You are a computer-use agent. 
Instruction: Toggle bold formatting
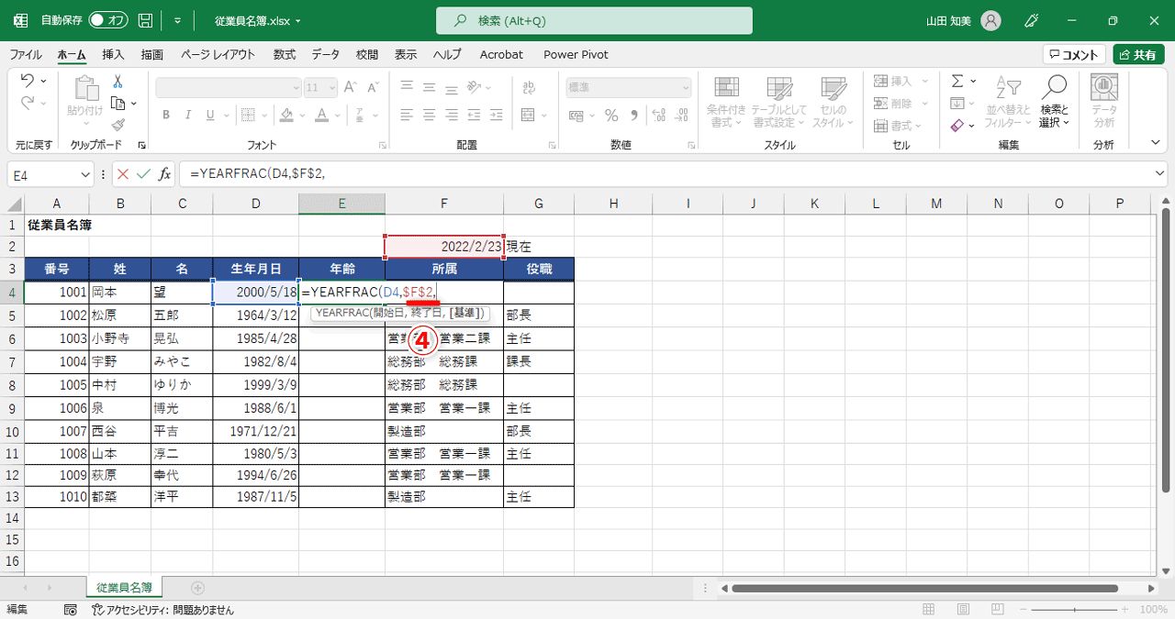pos(165,116)
